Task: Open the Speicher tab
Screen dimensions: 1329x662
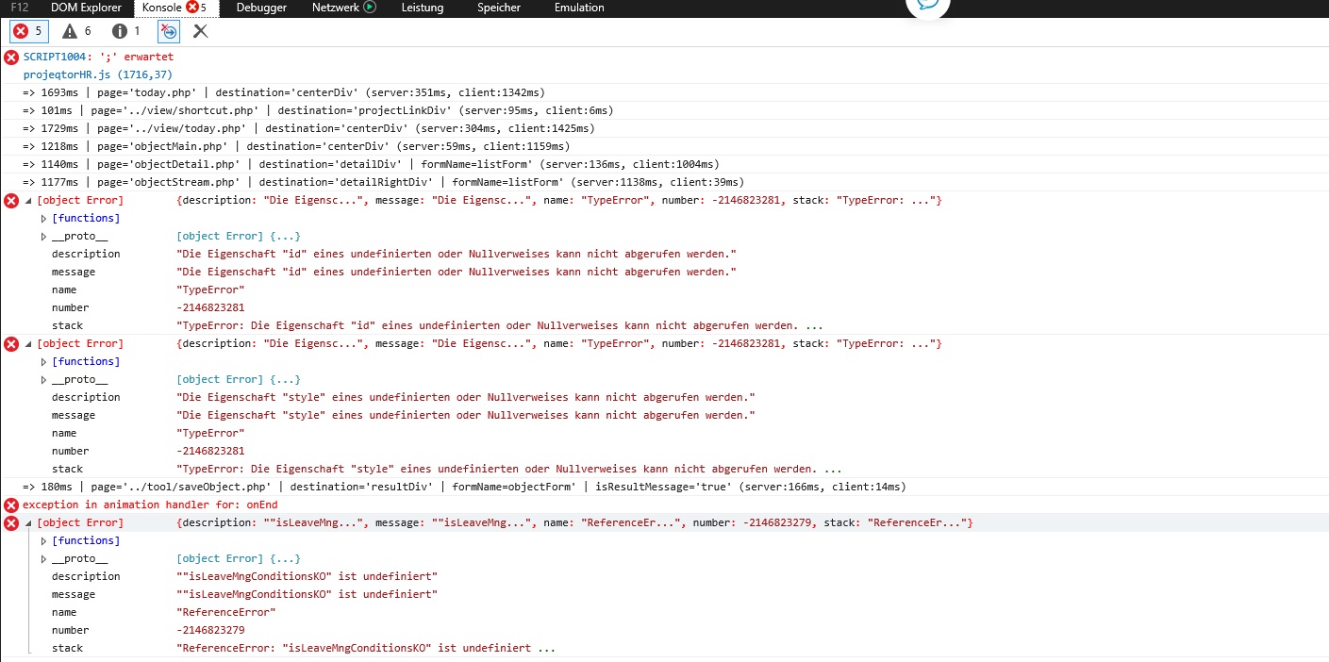Action: coord(498,8)
